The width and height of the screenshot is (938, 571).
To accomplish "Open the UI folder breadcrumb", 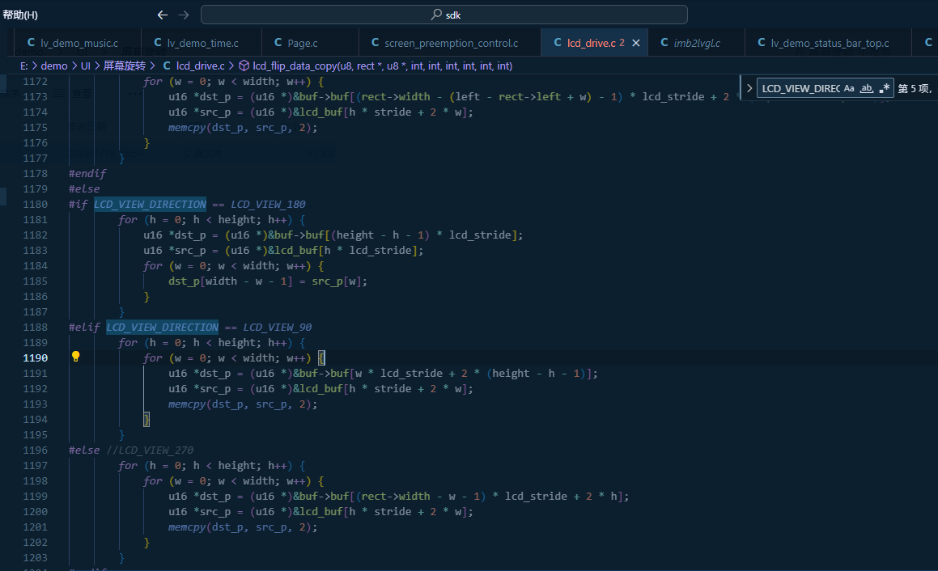I will click(x=86, y=66).
